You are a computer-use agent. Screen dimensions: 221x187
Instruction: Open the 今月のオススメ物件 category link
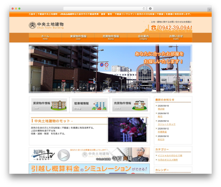(x=168, y=160)
